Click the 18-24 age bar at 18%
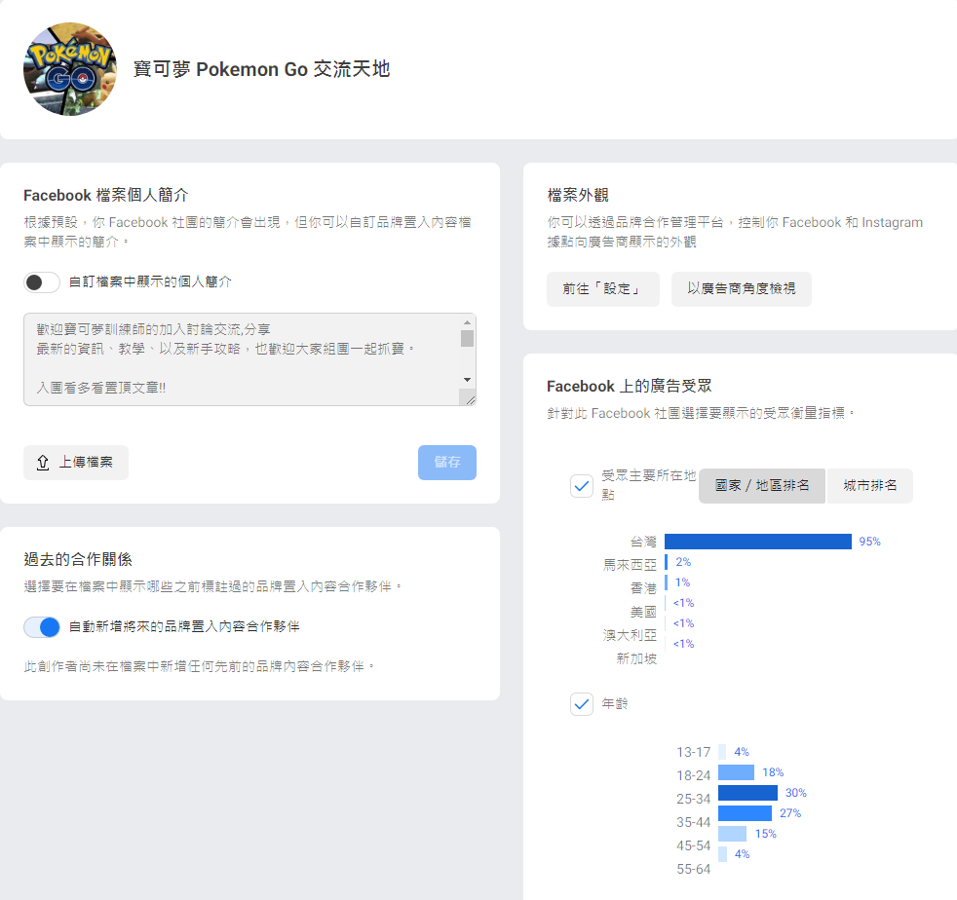Screen dimensions: 957x900 click(x=736, y=772)
